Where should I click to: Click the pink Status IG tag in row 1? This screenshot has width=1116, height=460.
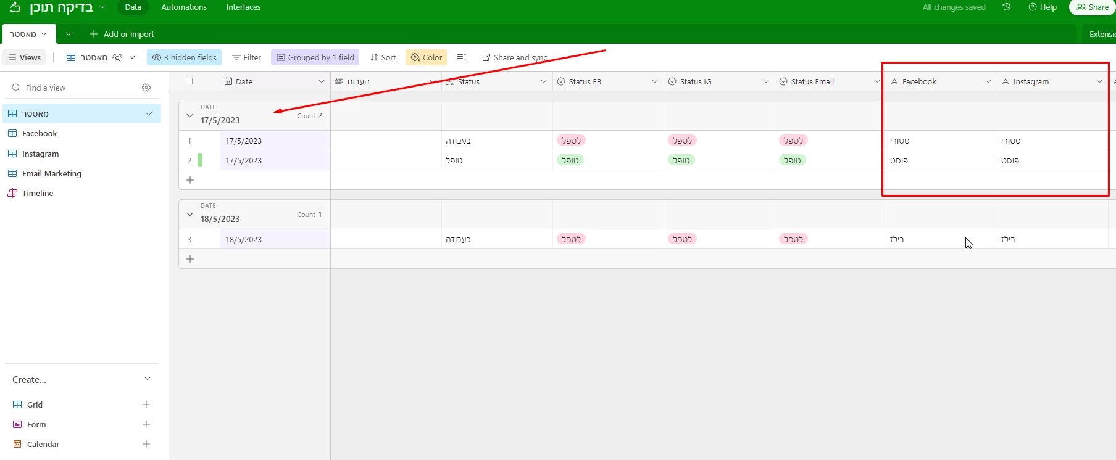click(682, 141)
